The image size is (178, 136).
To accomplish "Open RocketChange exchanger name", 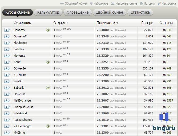I will tap(23, 120).
